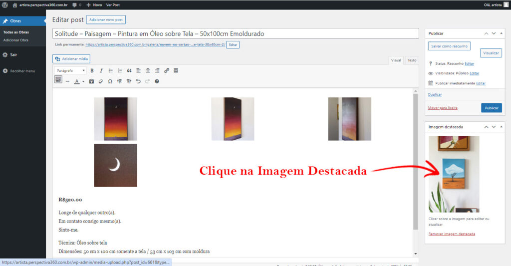Screen dimensions: 511x266
Task: Toggle bold formatting in the editor toolbar
Action: tap(92, 70)
